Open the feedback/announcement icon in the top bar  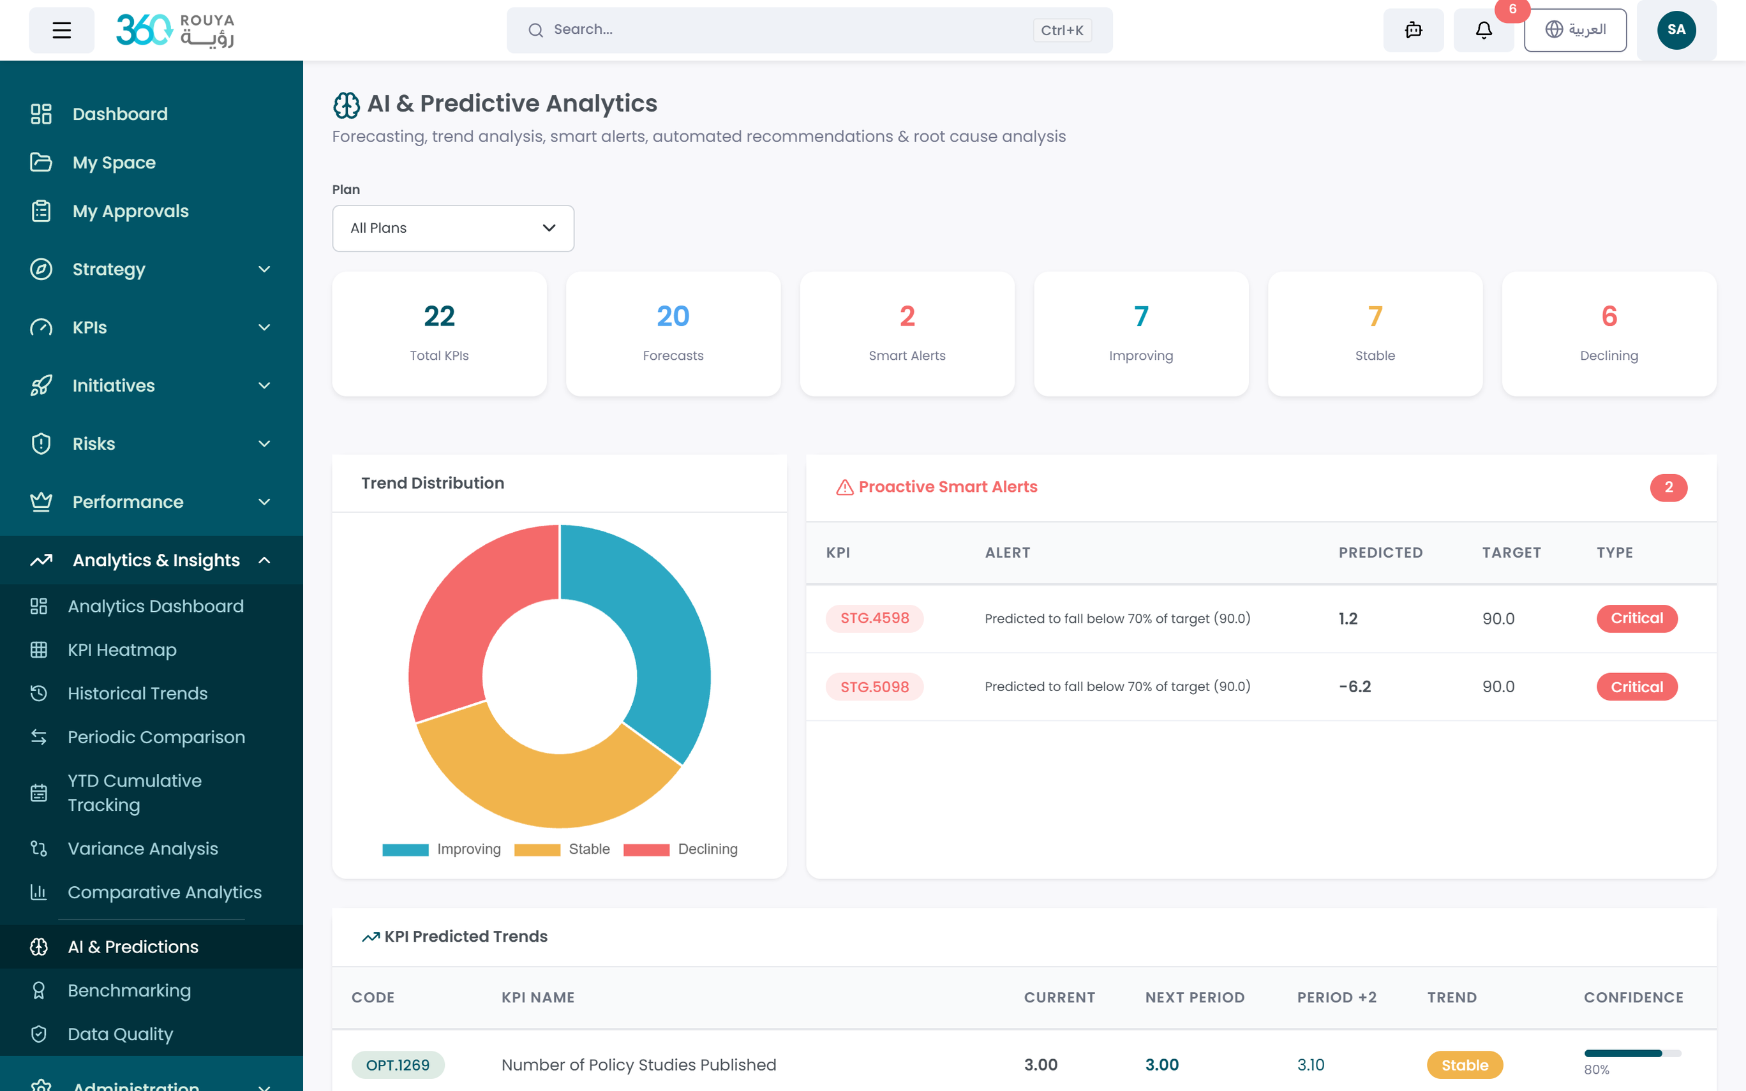[x=1413, y=31]
